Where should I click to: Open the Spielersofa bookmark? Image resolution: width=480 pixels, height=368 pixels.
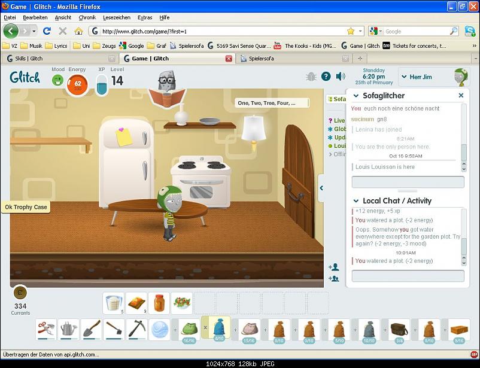tap(189, 45)
